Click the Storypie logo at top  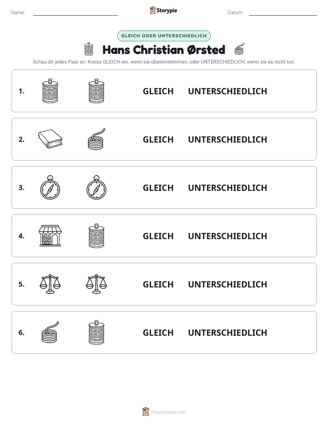(164, 10)
